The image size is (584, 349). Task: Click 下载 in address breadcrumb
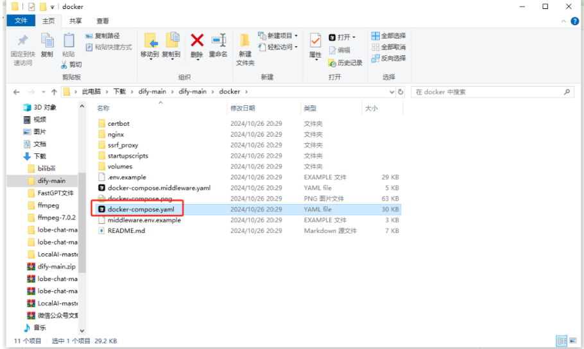(119, 92)
